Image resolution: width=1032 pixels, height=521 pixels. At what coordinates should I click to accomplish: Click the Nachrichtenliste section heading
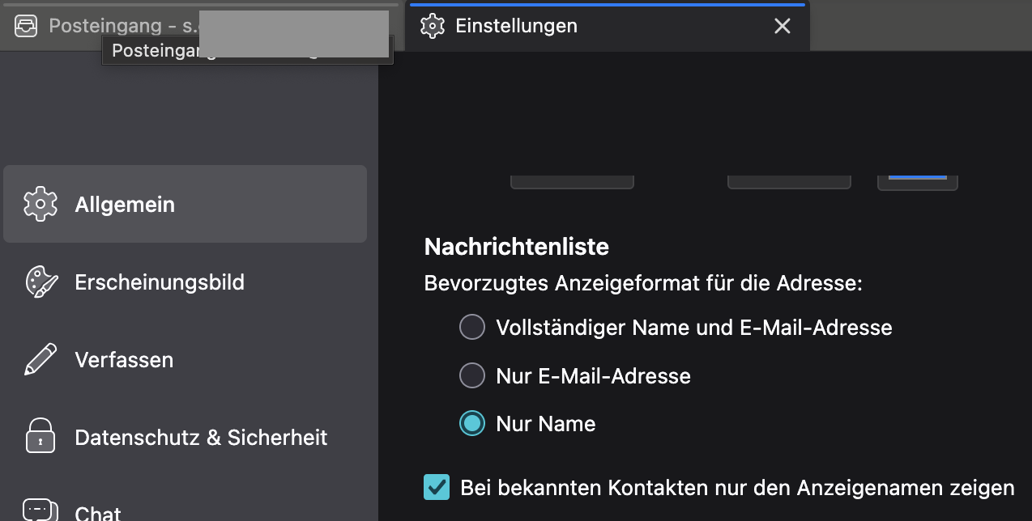point(516,247)
